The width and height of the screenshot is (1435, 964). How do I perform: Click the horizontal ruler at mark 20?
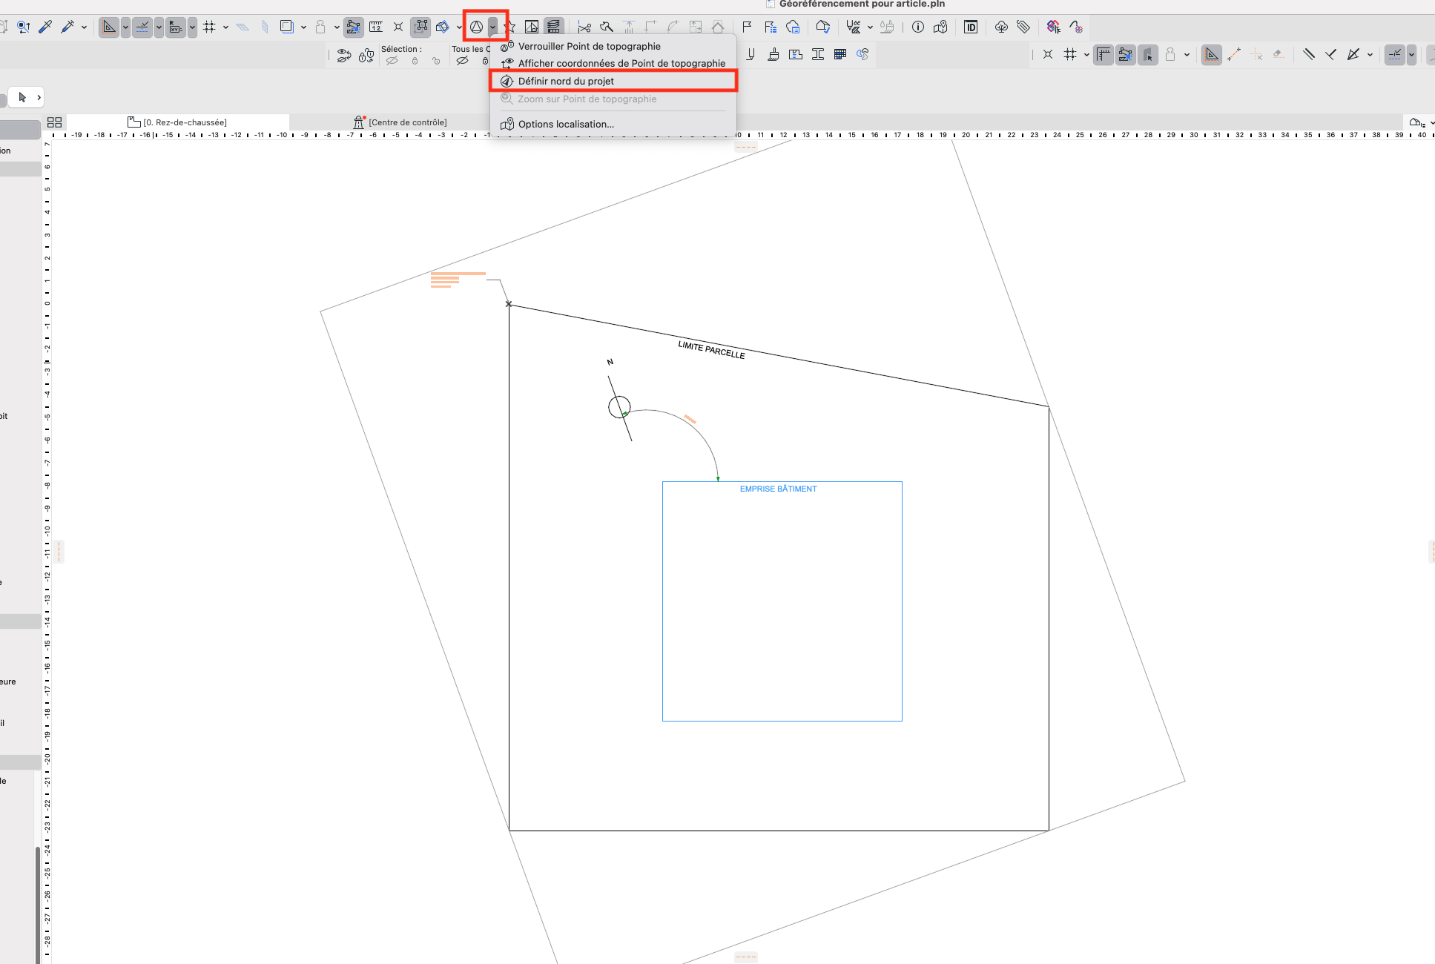pyautogui.click(x=966, y=135)
